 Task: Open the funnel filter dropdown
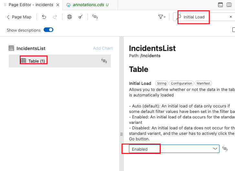pyautogui.click(x=162, y=17)
